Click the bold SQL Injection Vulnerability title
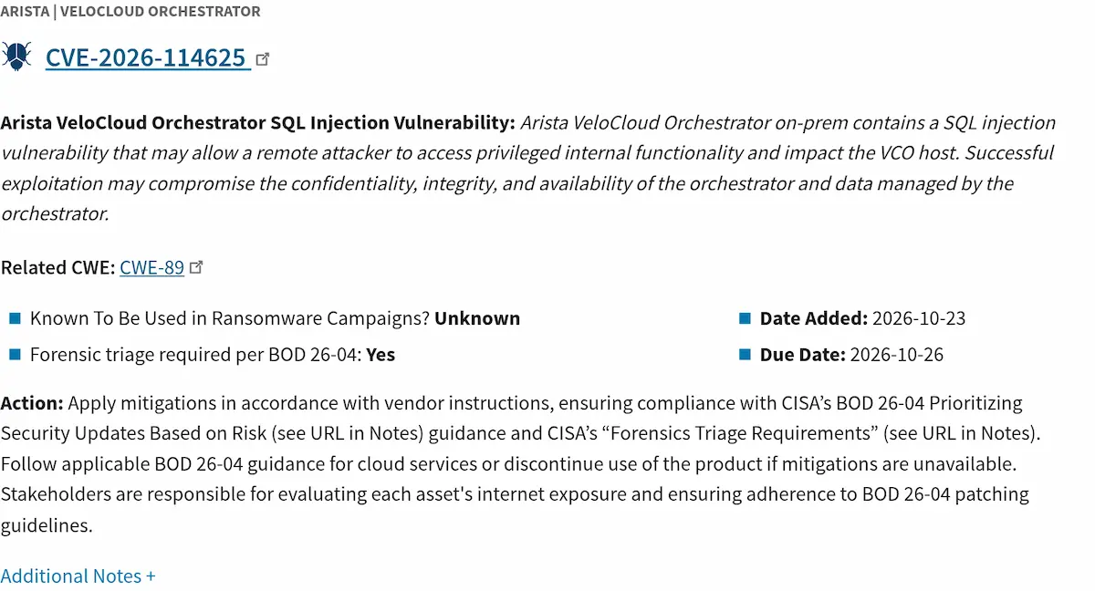The width and height of the screenshot is (1095, 591). pyautogui.click(x=258, y=122)
